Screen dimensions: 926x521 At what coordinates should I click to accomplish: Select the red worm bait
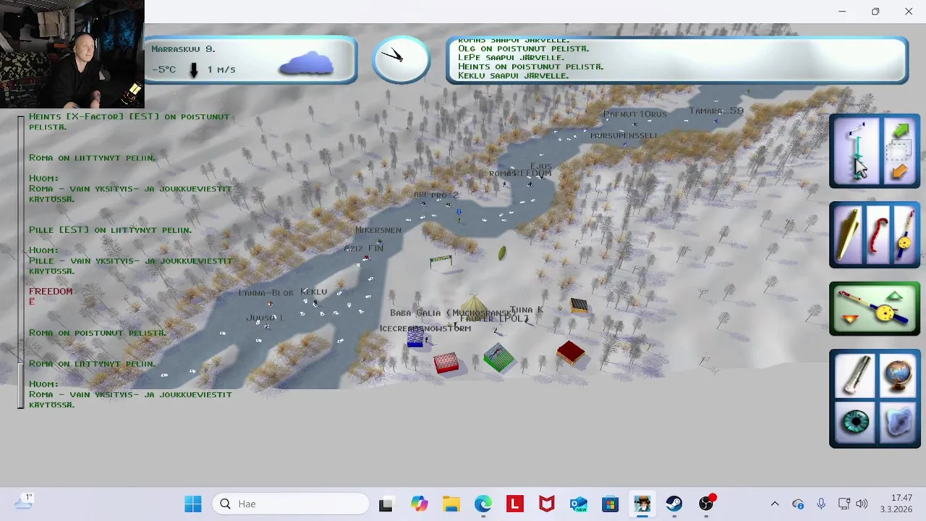point(878,235)
